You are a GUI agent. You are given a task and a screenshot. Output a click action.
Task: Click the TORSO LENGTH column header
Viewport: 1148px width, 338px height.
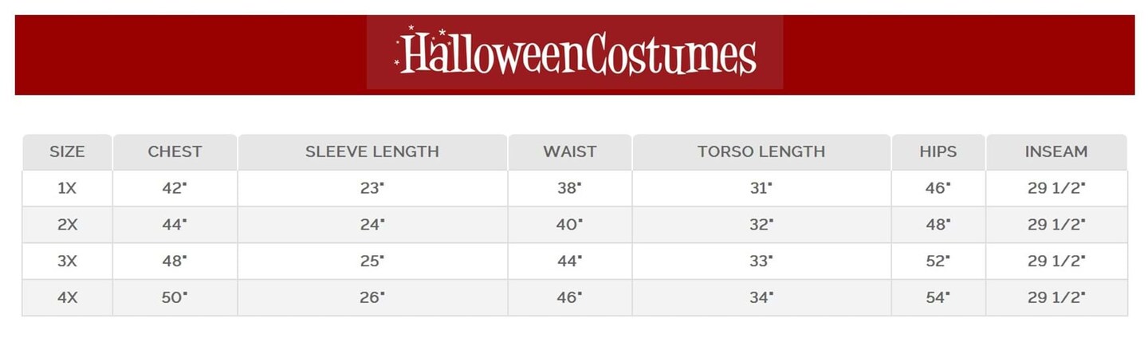click(761, 151)
